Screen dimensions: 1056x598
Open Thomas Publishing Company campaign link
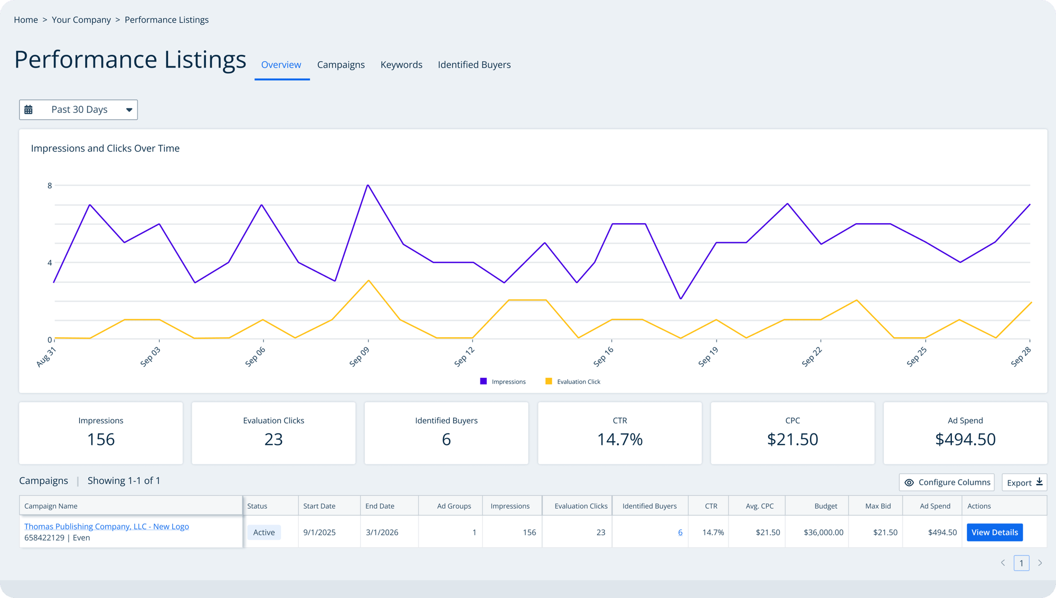[x=107, y=526]
